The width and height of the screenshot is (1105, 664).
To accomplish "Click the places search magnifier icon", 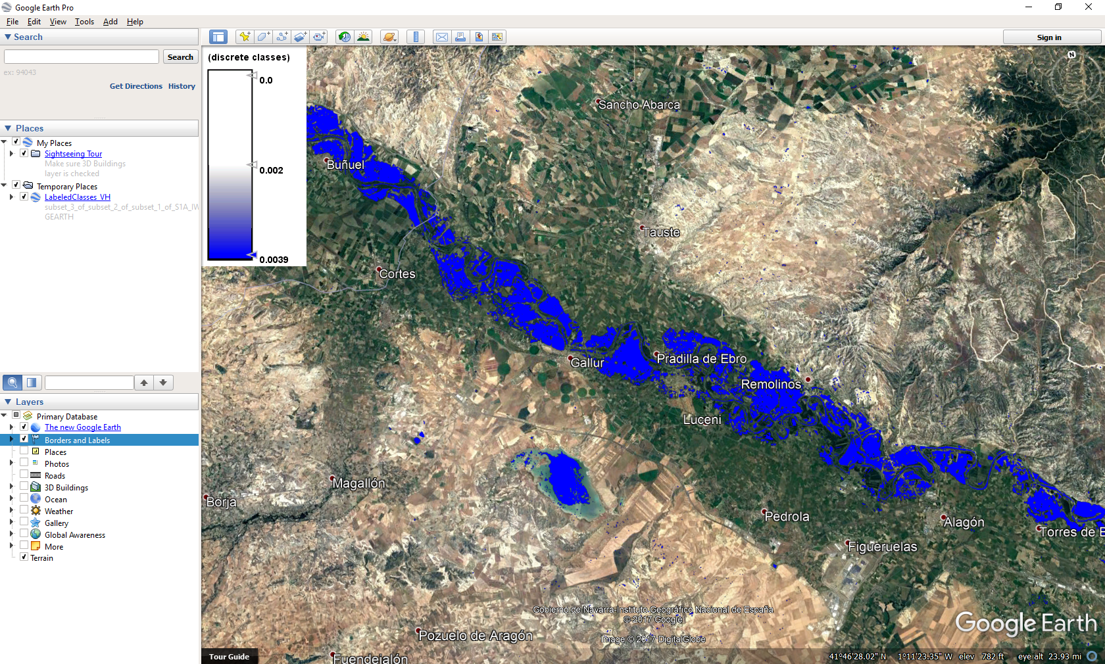I will tap(12, 383).
